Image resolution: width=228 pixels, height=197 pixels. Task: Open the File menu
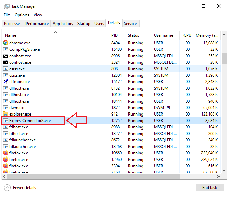click(x=7, y=15)
